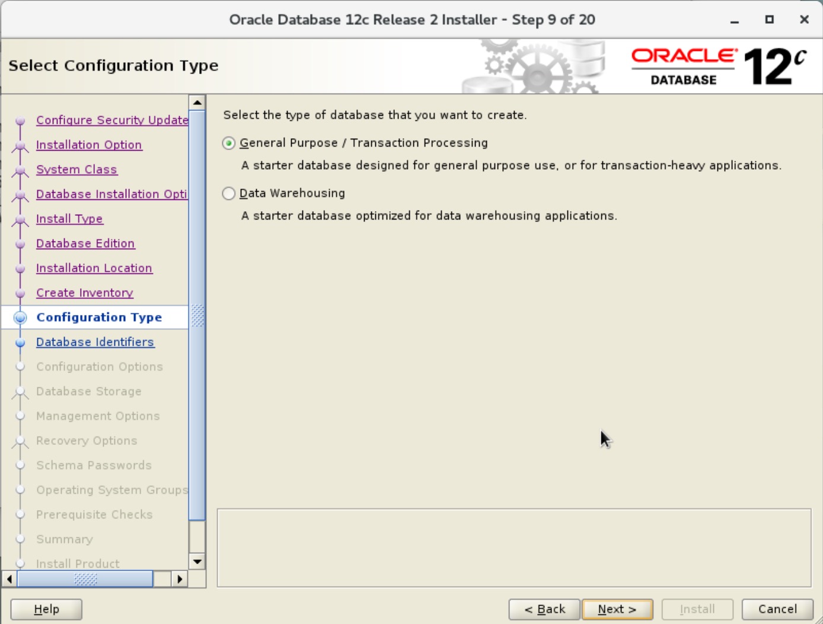Click the general purpose starter database description
Viewport: 823px width, 624px height.
(511, 165)
